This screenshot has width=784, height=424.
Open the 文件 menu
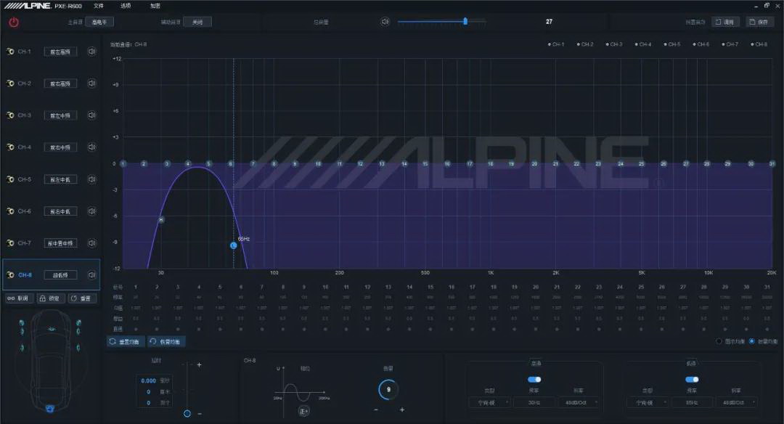(x=99, y=6)
